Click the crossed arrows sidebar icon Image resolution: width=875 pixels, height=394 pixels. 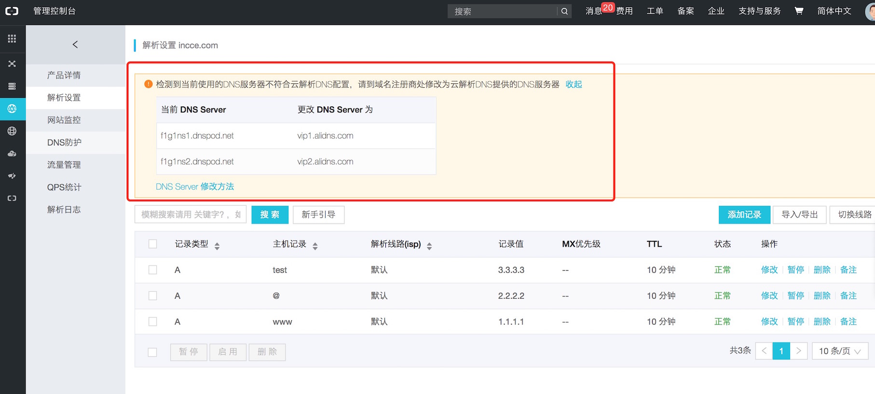(x=12, y=64)
